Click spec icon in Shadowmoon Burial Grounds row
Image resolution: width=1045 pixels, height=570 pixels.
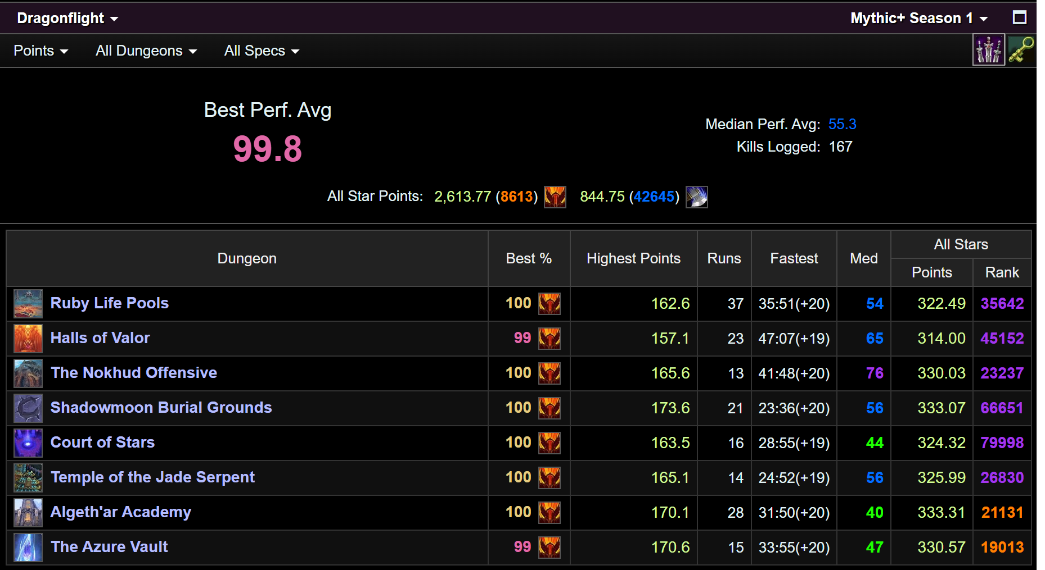[x=549, y=408]
